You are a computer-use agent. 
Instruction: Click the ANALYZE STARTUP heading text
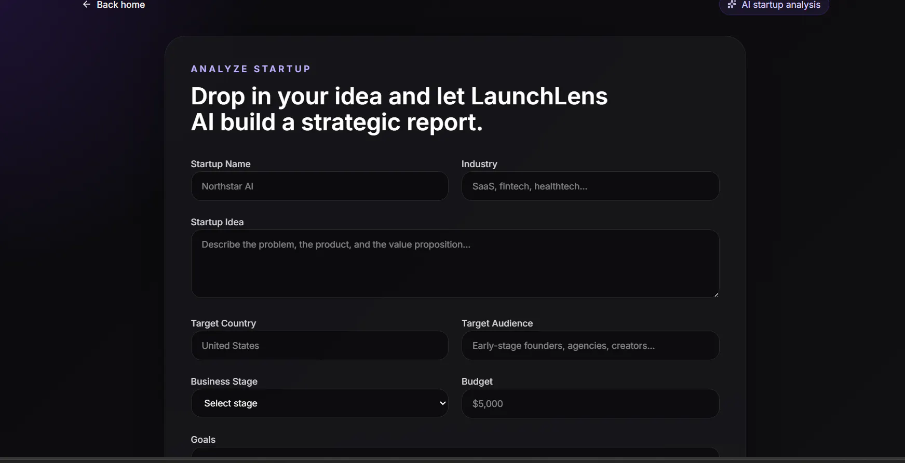[x=250, y=69]
